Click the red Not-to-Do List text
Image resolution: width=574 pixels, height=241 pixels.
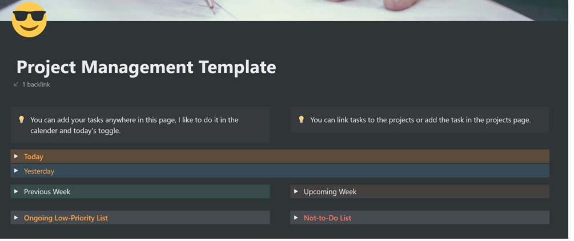point(327,218)
